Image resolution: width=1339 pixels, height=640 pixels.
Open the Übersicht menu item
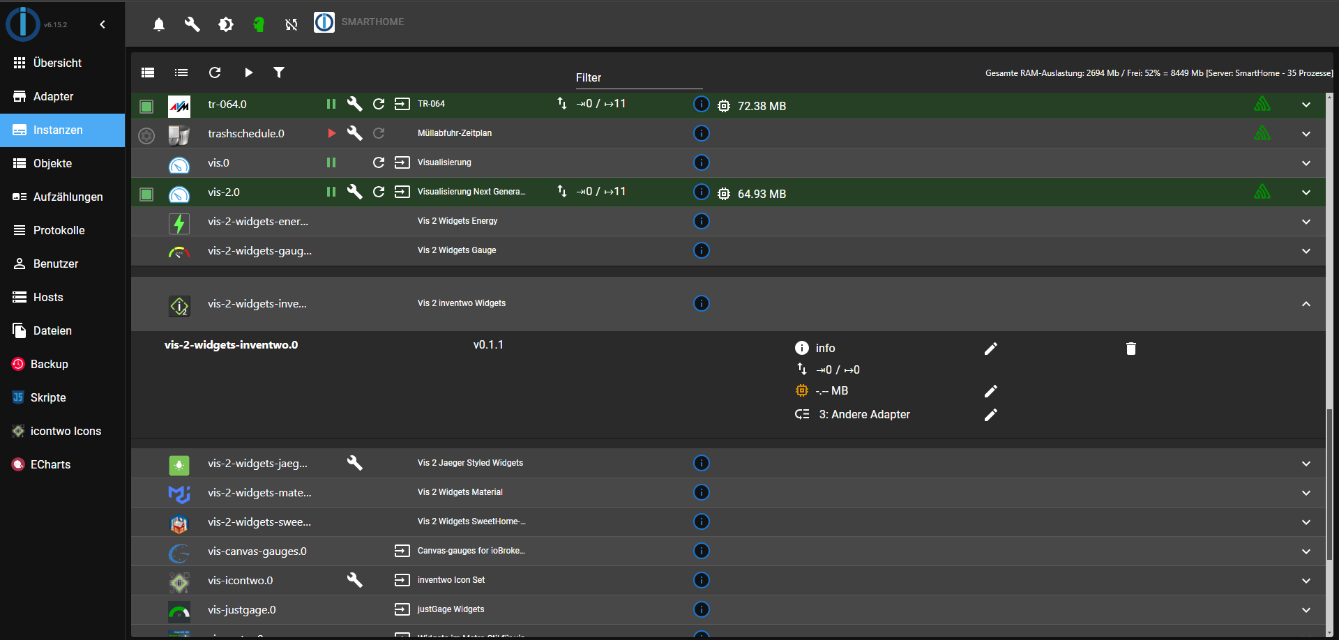pos(63,63)
